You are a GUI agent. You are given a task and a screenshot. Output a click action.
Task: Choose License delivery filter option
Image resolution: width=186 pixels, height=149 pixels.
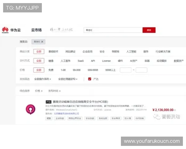pyautogui.click(x=106, y=61)
